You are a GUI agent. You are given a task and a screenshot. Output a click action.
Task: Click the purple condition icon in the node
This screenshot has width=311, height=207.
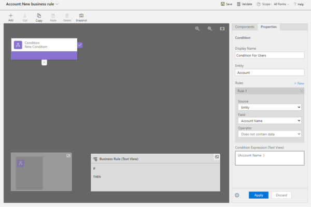tap(18, 45)
